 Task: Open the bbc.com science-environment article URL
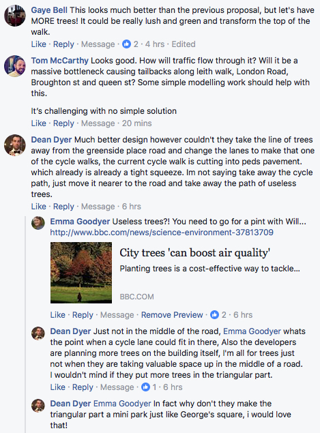[162, 233]
